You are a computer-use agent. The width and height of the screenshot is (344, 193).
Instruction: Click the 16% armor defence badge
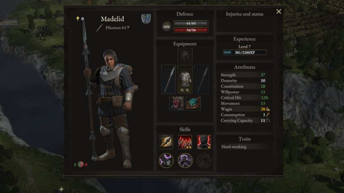pyautogui.click(x=167, y=27)
